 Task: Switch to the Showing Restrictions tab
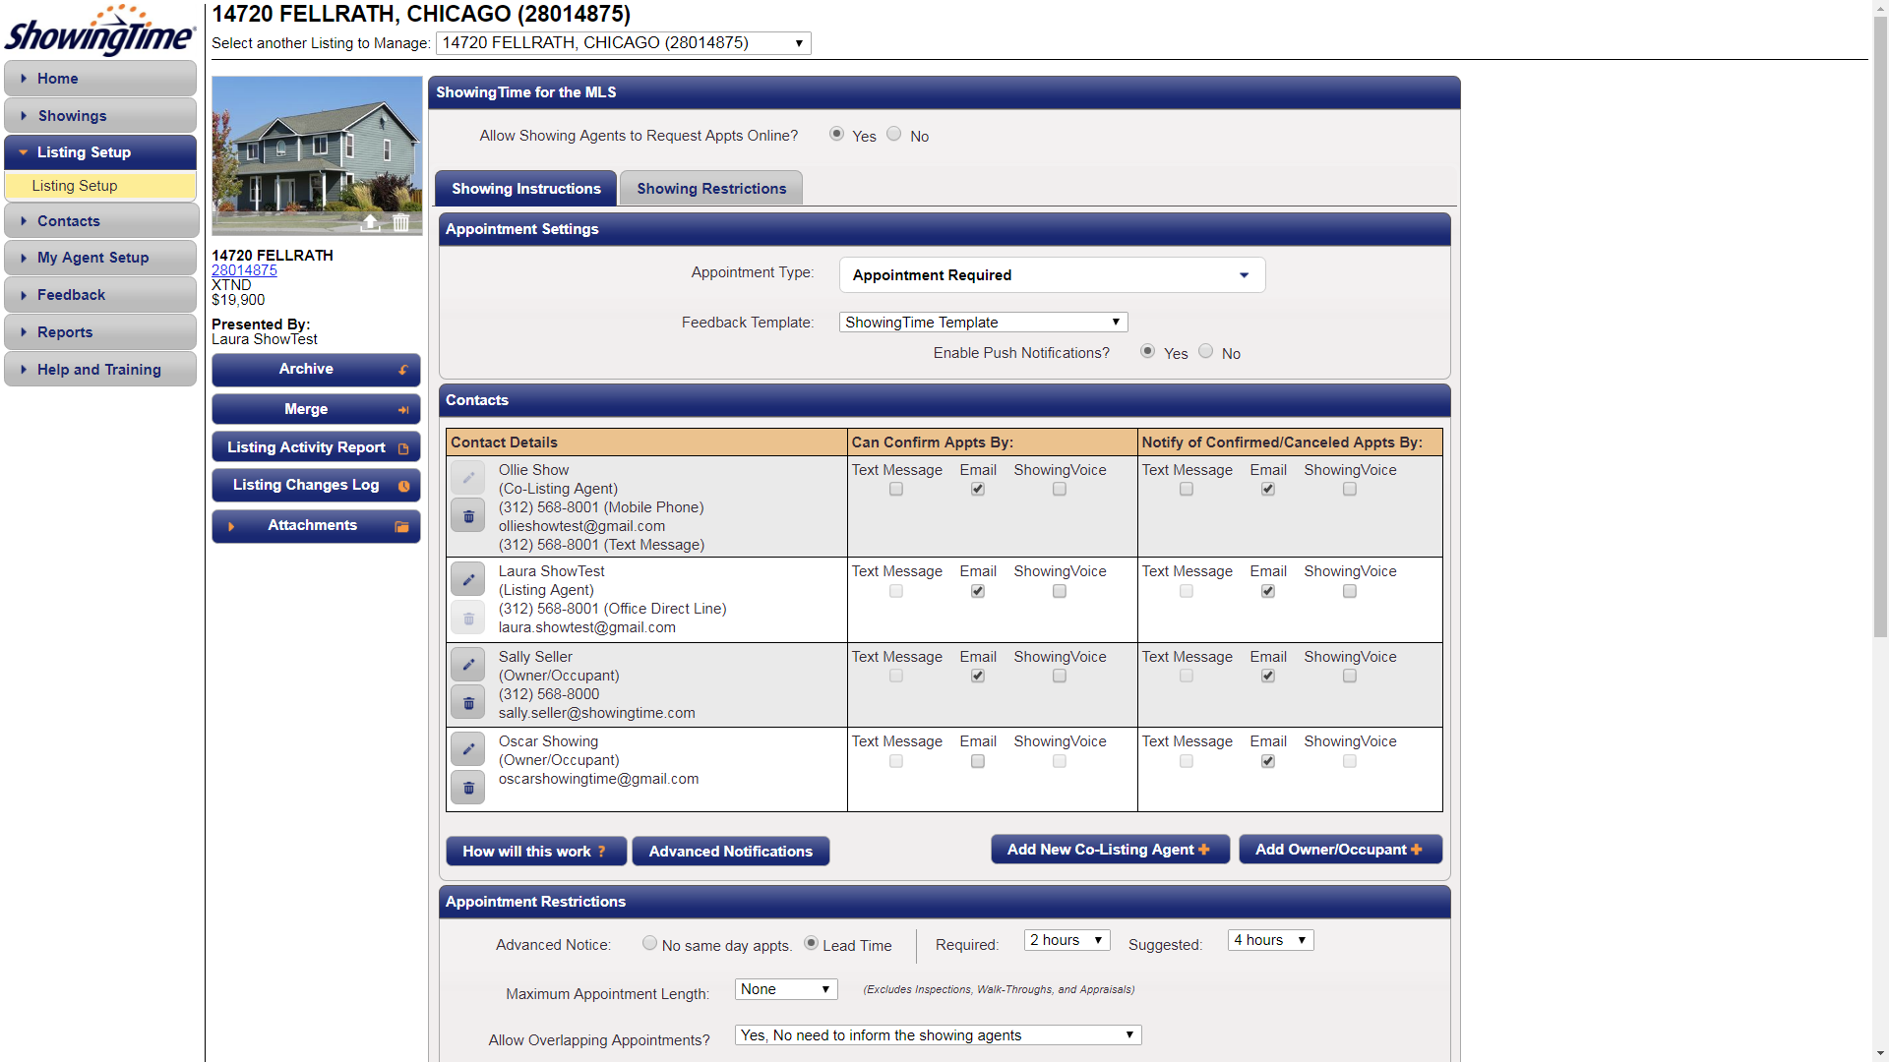710,189
